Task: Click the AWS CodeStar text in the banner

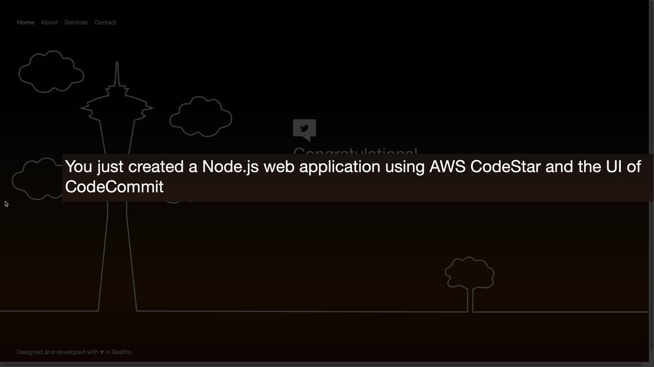Action: (x=485, y=167)
